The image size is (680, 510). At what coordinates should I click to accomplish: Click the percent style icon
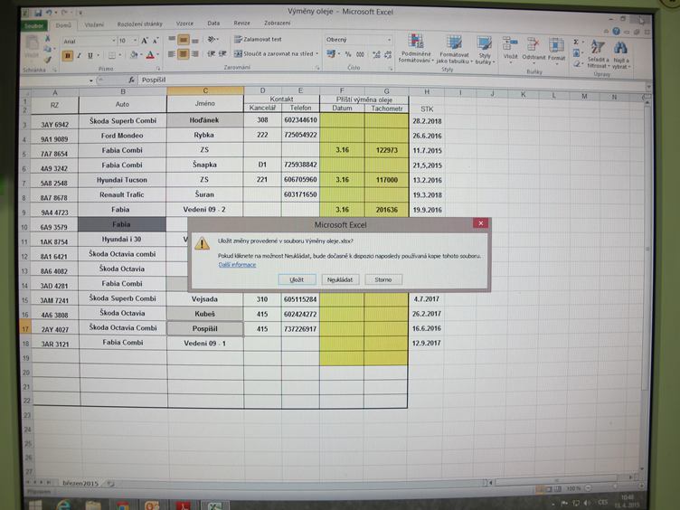(348, 54)
